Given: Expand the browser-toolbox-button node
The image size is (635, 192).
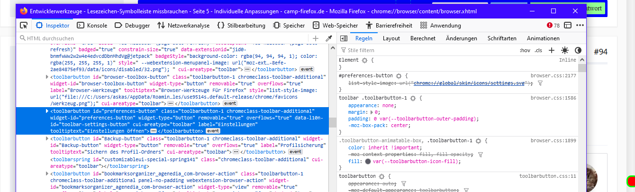Looking at the screenshot, I should coord(46,76).
